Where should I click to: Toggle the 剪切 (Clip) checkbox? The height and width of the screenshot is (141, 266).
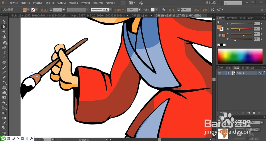(247, 135)
